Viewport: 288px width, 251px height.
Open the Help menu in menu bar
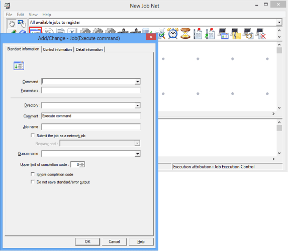47,15
